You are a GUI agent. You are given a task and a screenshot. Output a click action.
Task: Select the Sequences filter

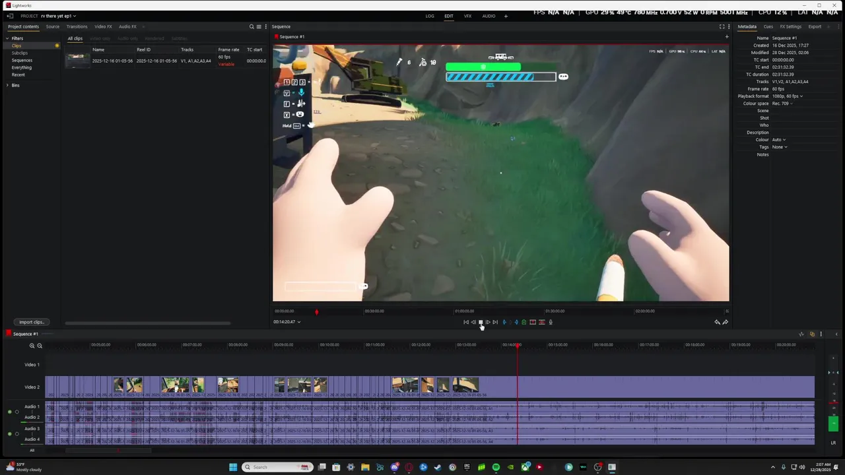click(22, 60)
